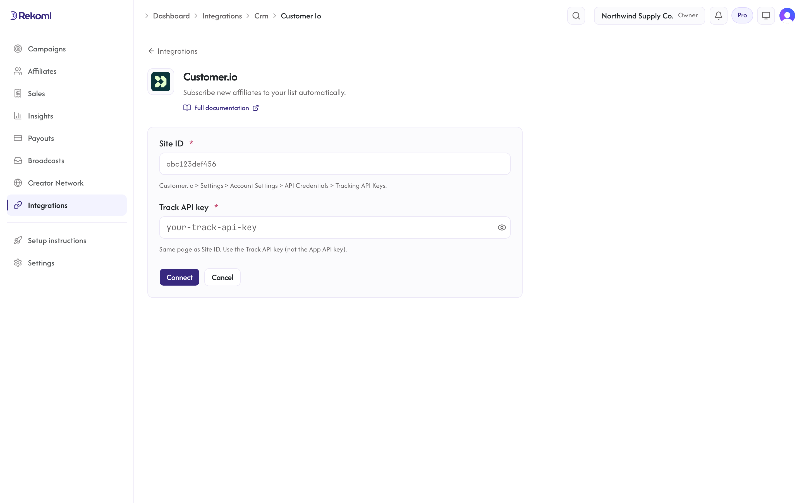Click Crm breadcrumb
The height and width of the screenshot is (503, 804).
261,16
